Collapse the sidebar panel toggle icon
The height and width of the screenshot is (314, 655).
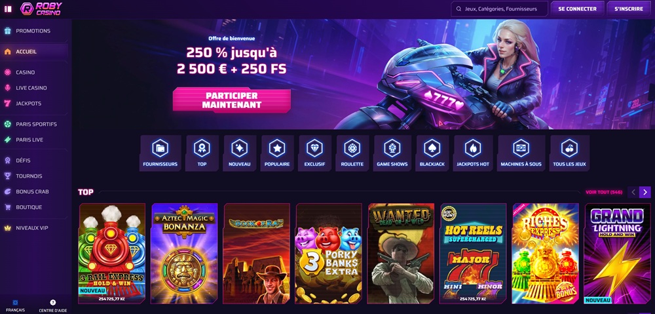point(7,9)
